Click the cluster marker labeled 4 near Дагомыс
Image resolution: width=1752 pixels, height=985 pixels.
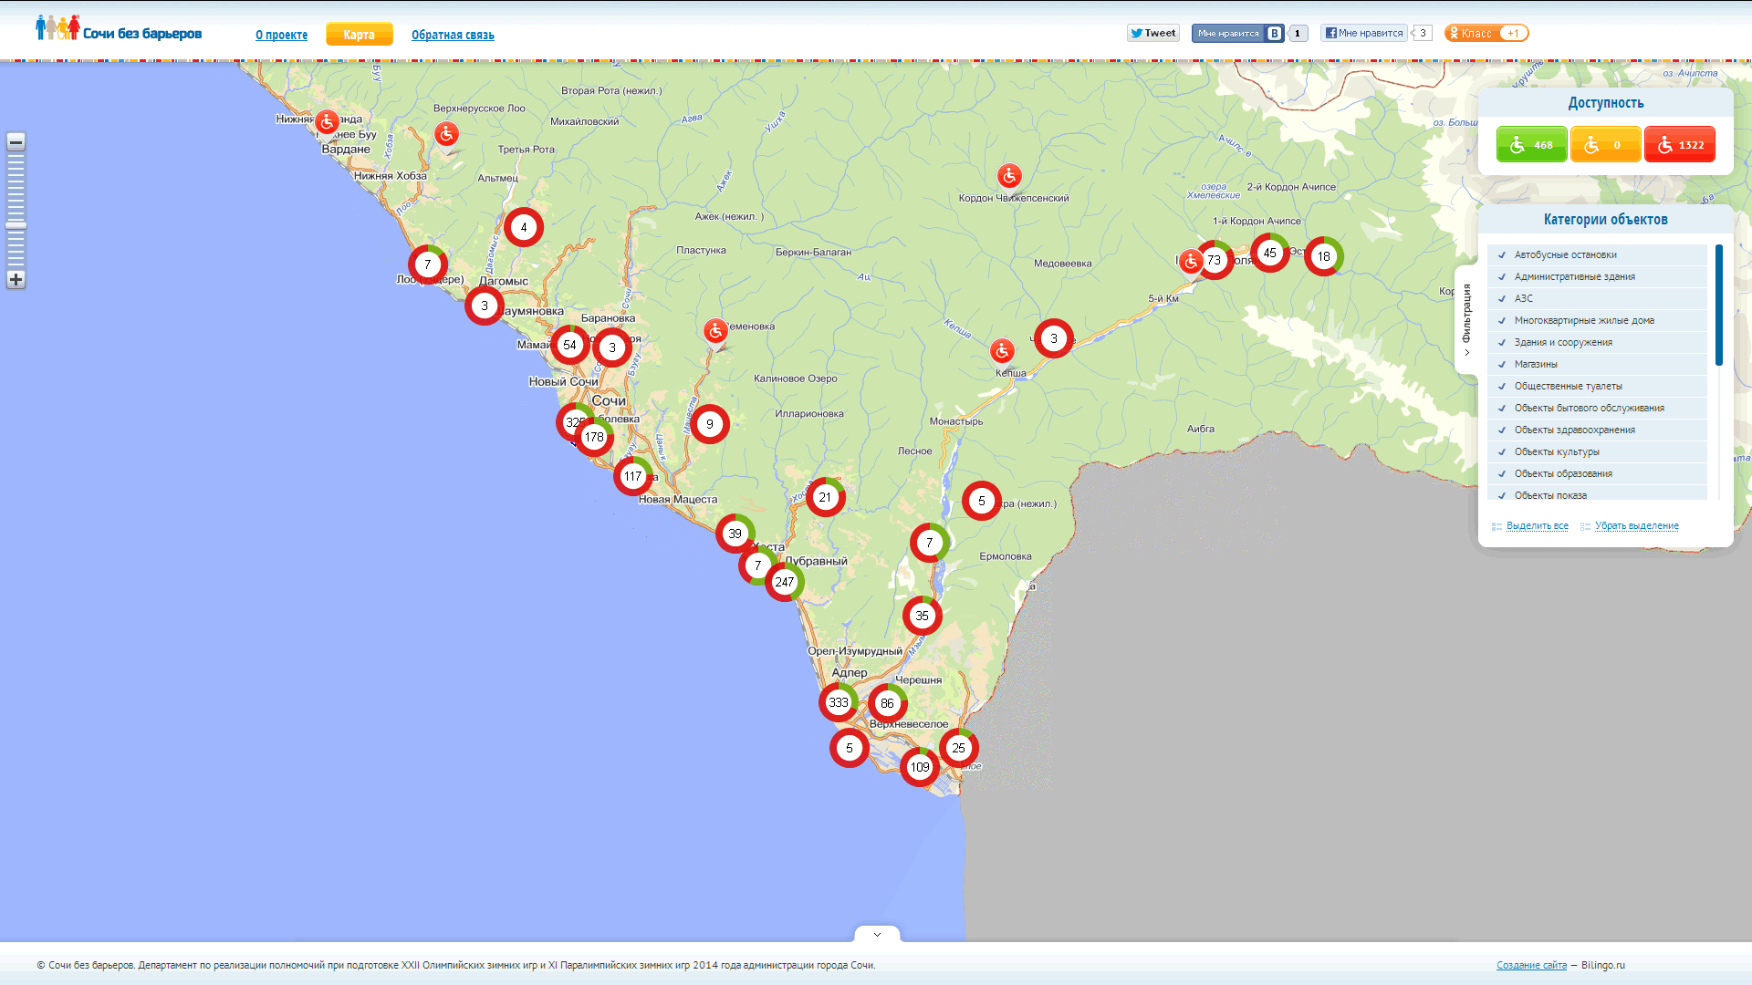(524, 227)
